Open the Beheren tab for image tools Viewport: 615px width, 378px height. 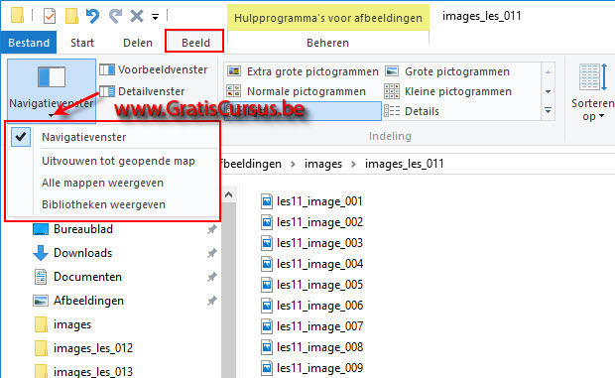(327, 43)
